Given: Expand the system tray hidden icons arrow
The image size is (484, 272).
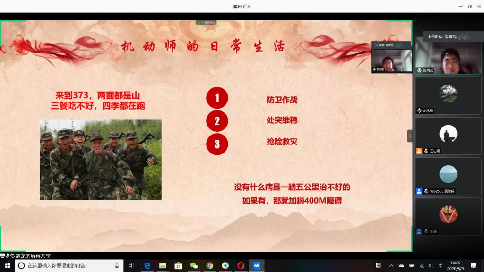Looking at the screenshot, I should 391,266.
